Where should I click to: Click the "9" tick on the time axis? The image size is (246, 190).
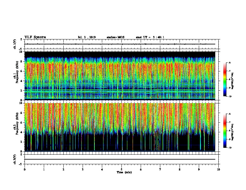point(199,170)
